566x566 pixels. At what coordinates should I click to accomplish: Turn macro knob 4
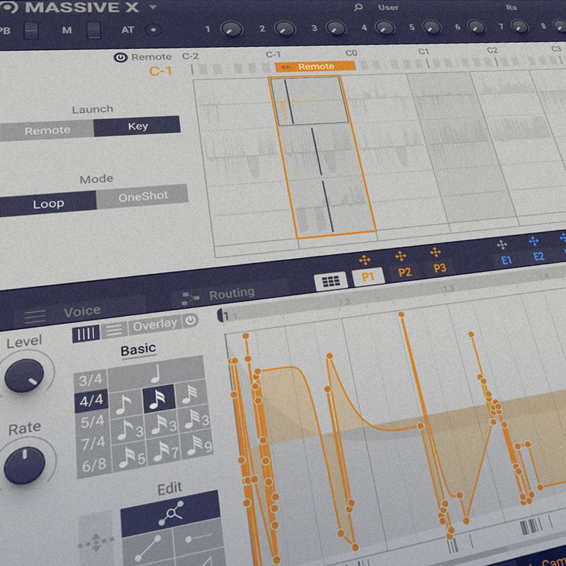coord(385,27)
